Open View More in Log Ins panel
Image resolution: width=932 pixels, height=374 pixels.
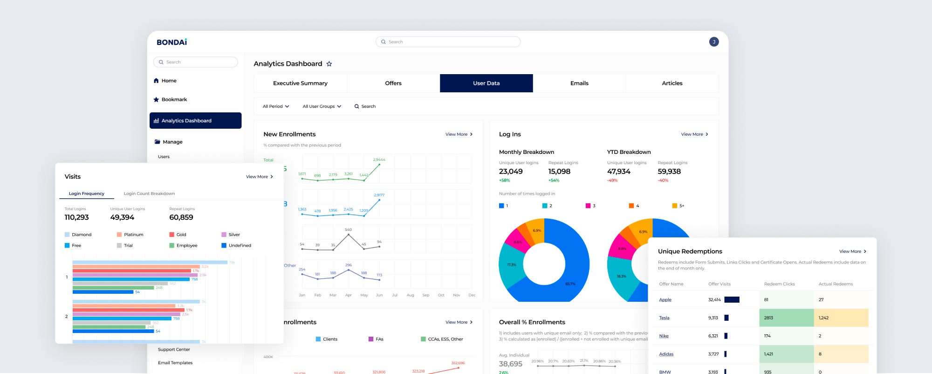[694, 134]
